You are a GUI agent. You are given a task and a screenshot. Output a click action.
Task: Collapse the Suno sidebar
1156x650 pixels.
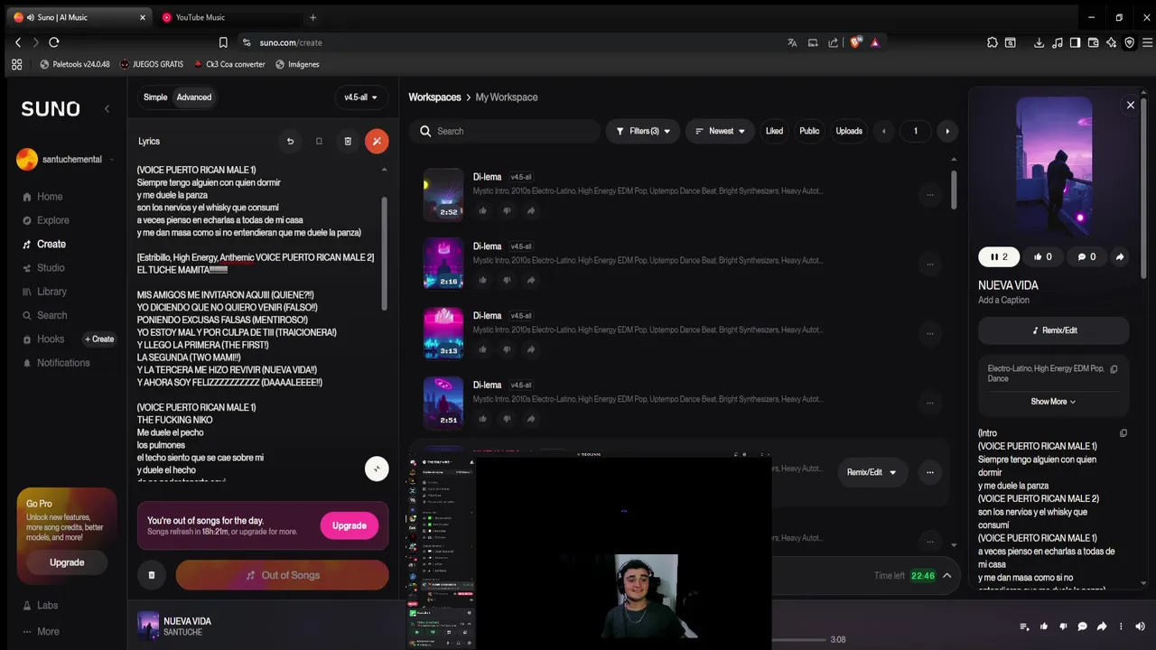107,108
